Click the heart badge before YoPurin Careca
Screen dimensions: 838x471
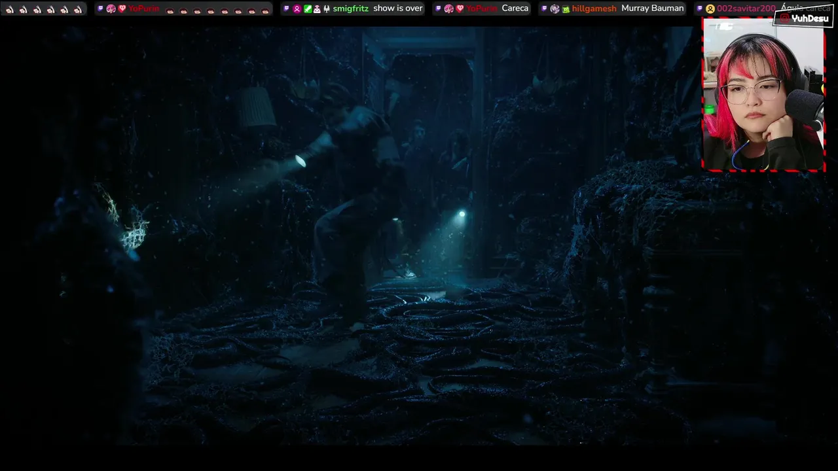point(460,9)
